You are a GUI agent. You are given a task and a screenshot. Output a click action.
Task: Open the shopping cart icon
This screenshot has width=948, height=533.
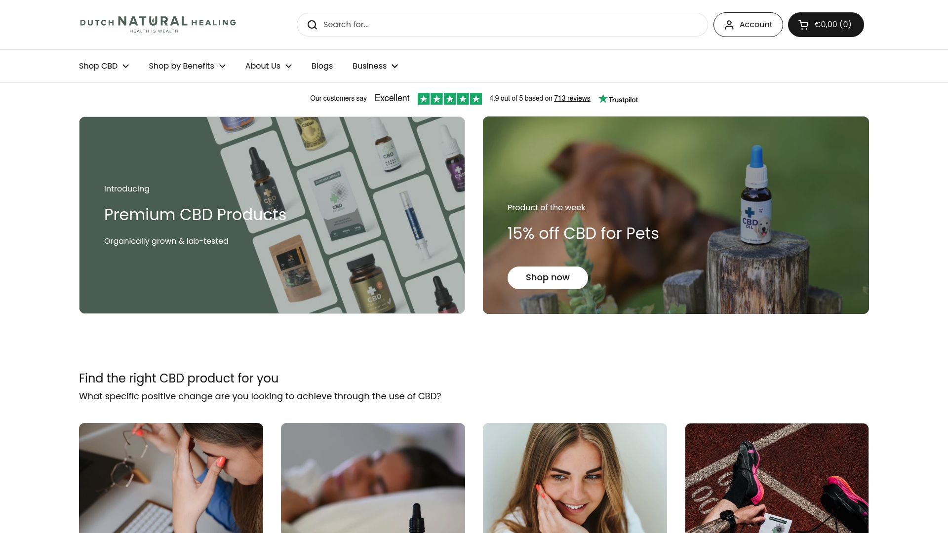point(803,25)
